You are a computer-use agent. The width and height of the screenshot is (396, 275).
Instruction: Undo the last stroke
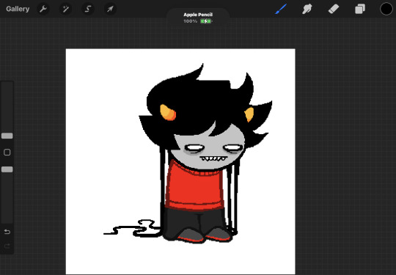[7, 232]
